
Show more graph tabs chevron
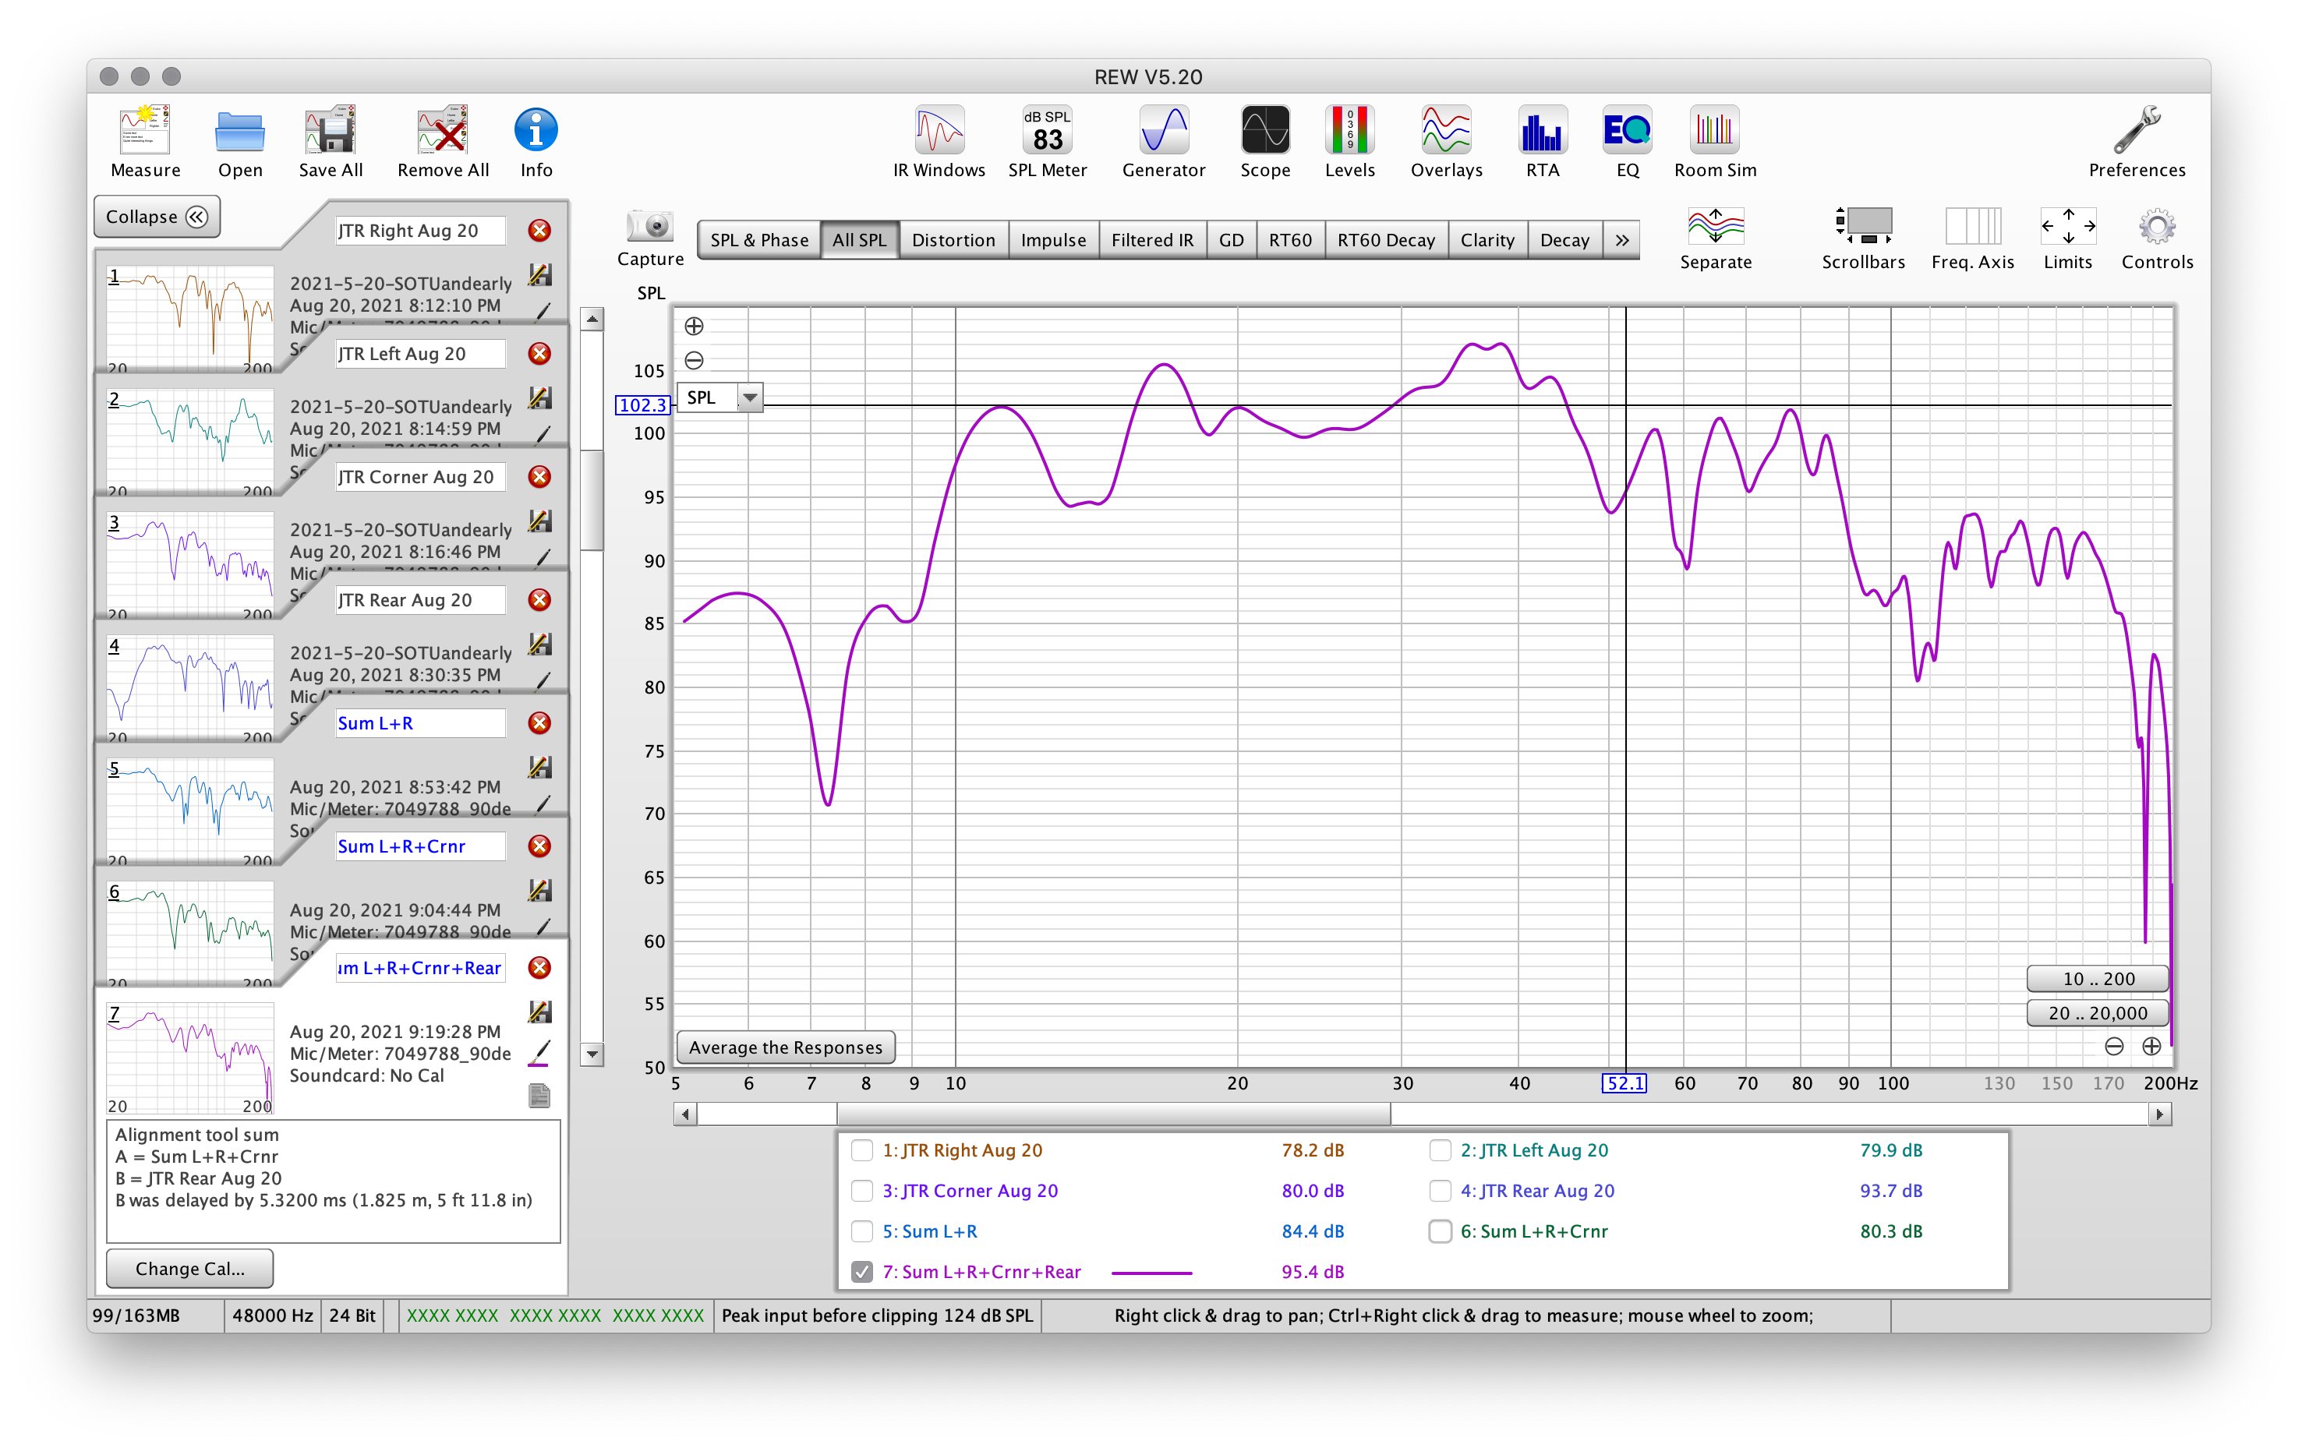point(1621,240)
